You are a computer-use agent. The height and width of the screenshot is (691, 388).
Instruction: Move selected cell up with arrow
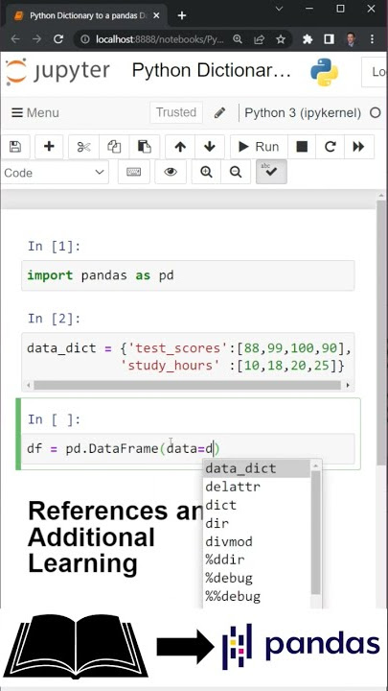click(x=180, y=147)
